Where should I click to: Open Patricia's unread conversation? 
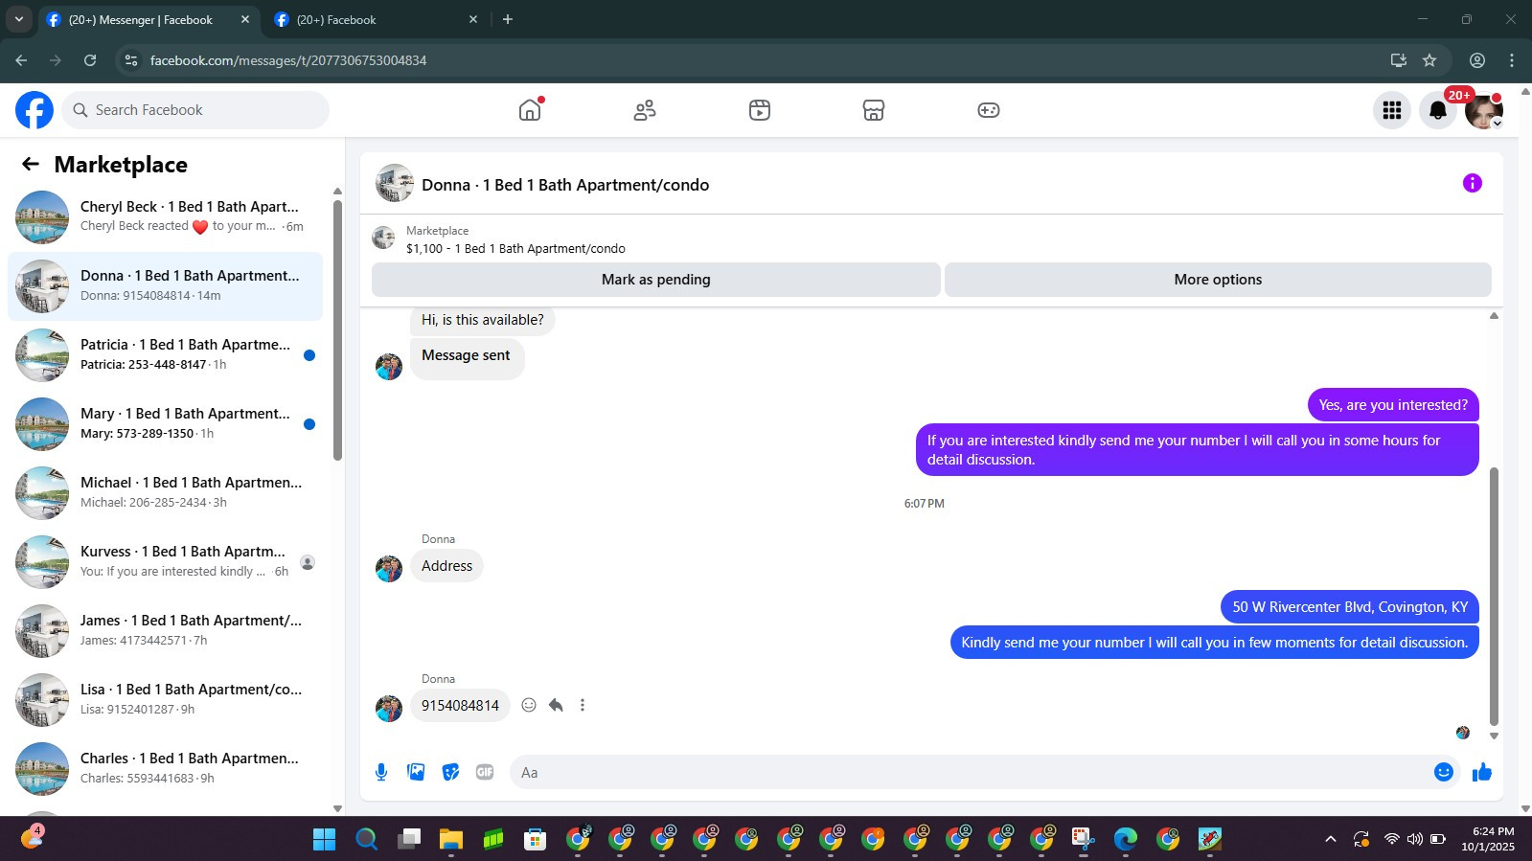click(x=165, y=354)
